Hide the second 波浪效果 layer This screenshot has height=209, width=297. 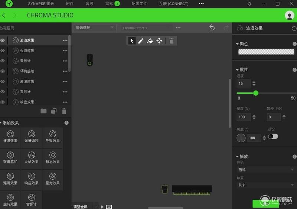point(3,81)
